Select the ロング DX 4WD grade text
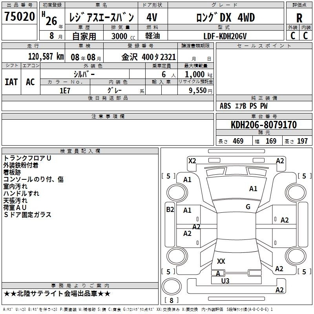 (x=225, y=17)
